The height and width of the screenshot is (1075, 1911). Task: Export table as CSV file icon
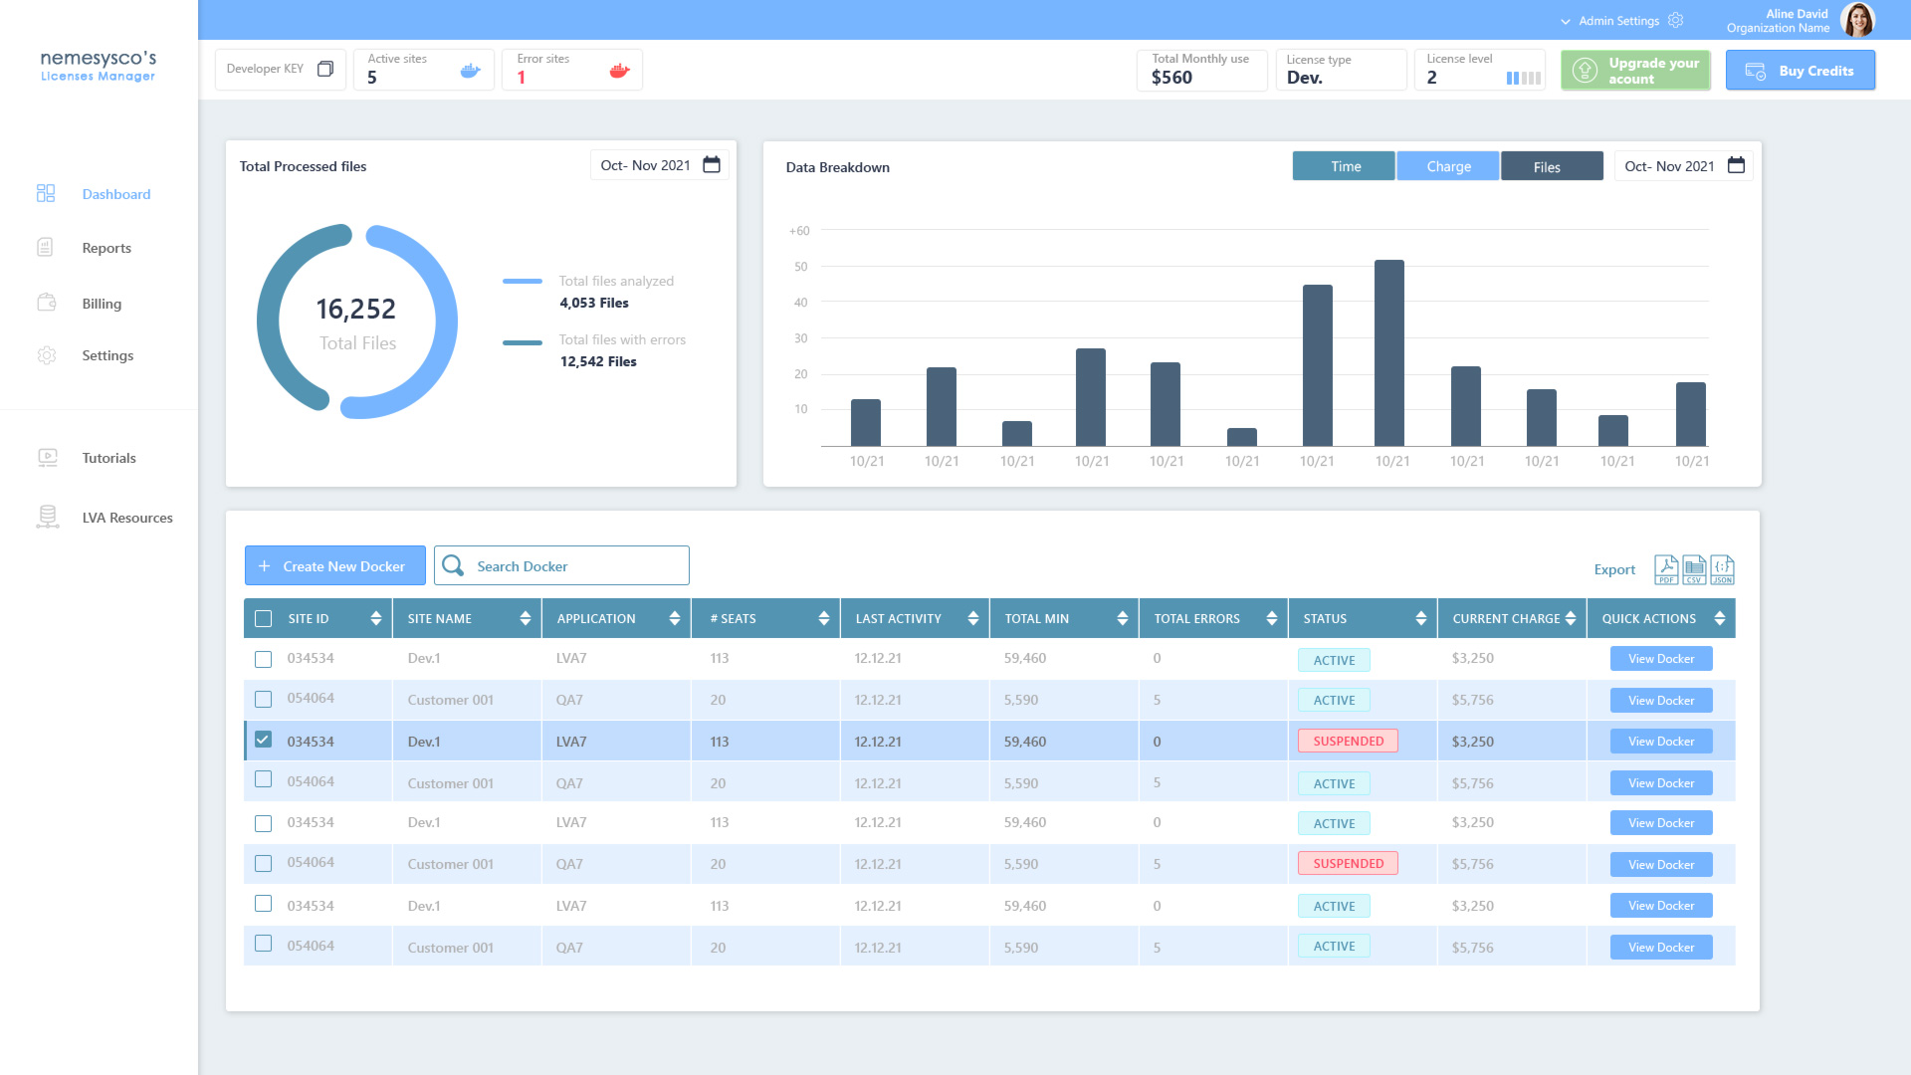point(1693,569)
